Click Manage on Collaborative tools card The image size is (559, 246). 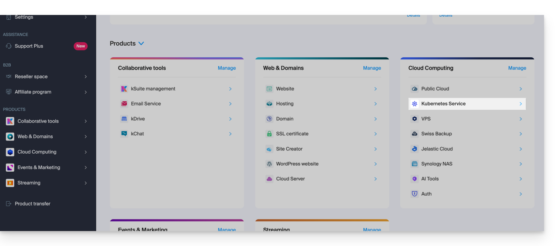pos(227,68)
